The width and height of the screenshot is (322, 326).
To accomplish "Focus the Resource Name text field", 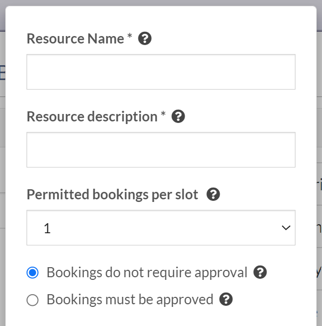I will point(161,72).
